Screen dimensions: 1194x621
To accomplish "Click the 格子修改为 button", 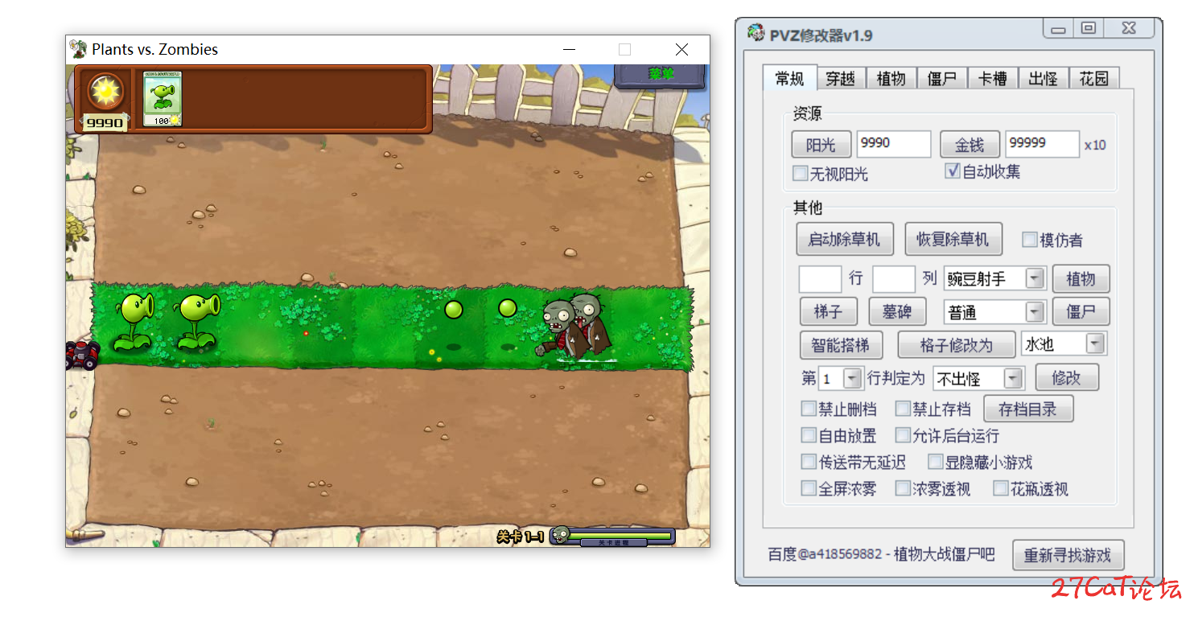I will tap(956, 345).
